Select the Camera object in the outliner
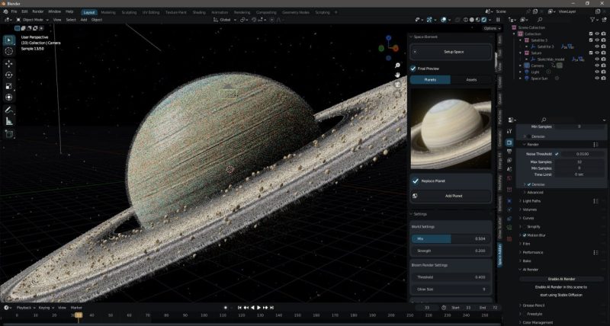 point(537,66)
